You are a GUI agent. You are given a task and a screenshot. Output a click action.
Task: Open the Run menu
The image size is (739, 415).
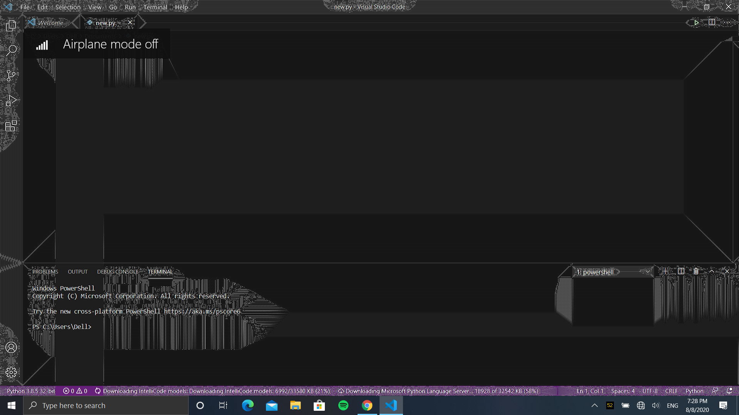click(130, 7)
